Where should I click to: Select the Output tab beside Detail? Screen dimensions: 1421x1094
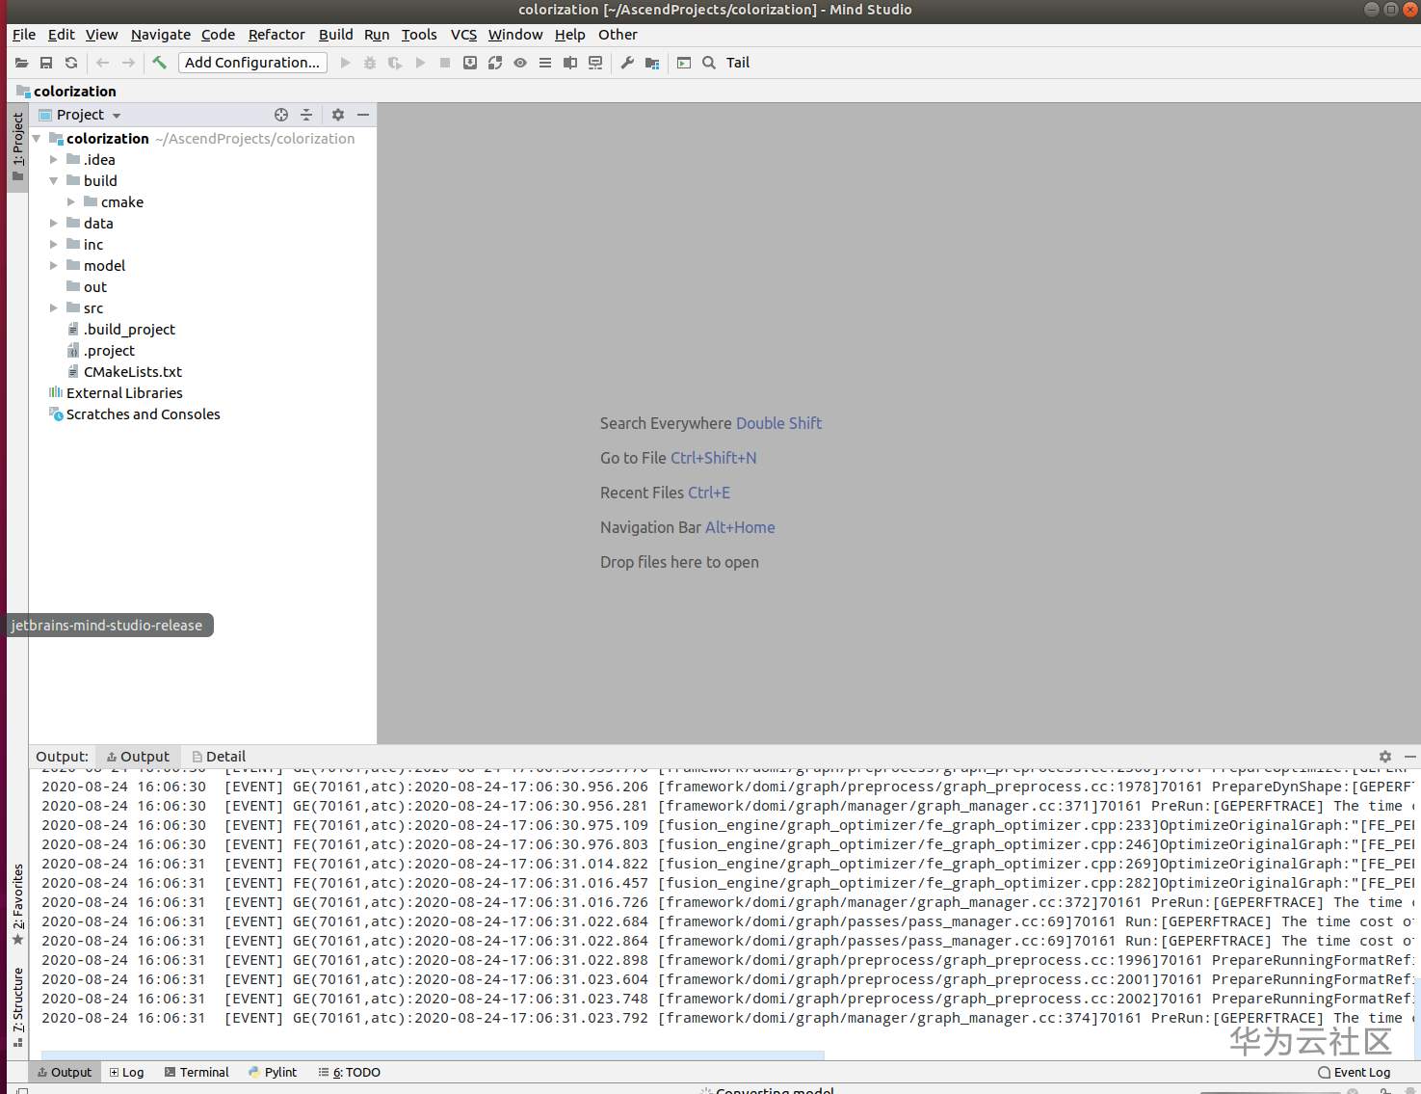138,757
